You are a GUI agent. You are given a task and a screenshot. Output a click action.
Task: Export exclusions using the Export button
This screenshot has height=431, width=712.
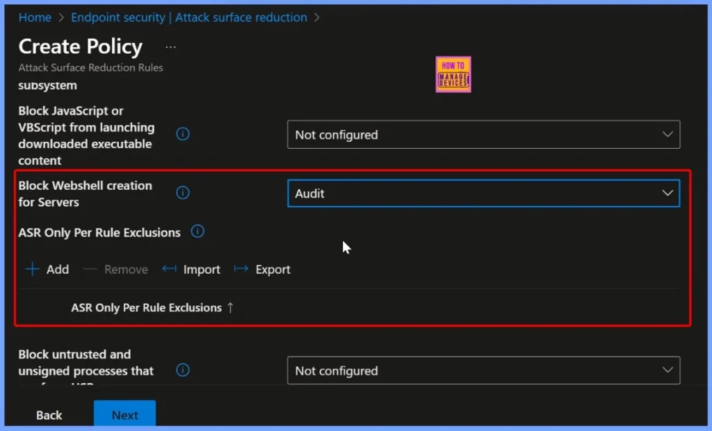pyautogui.click(x=262, y=270)
